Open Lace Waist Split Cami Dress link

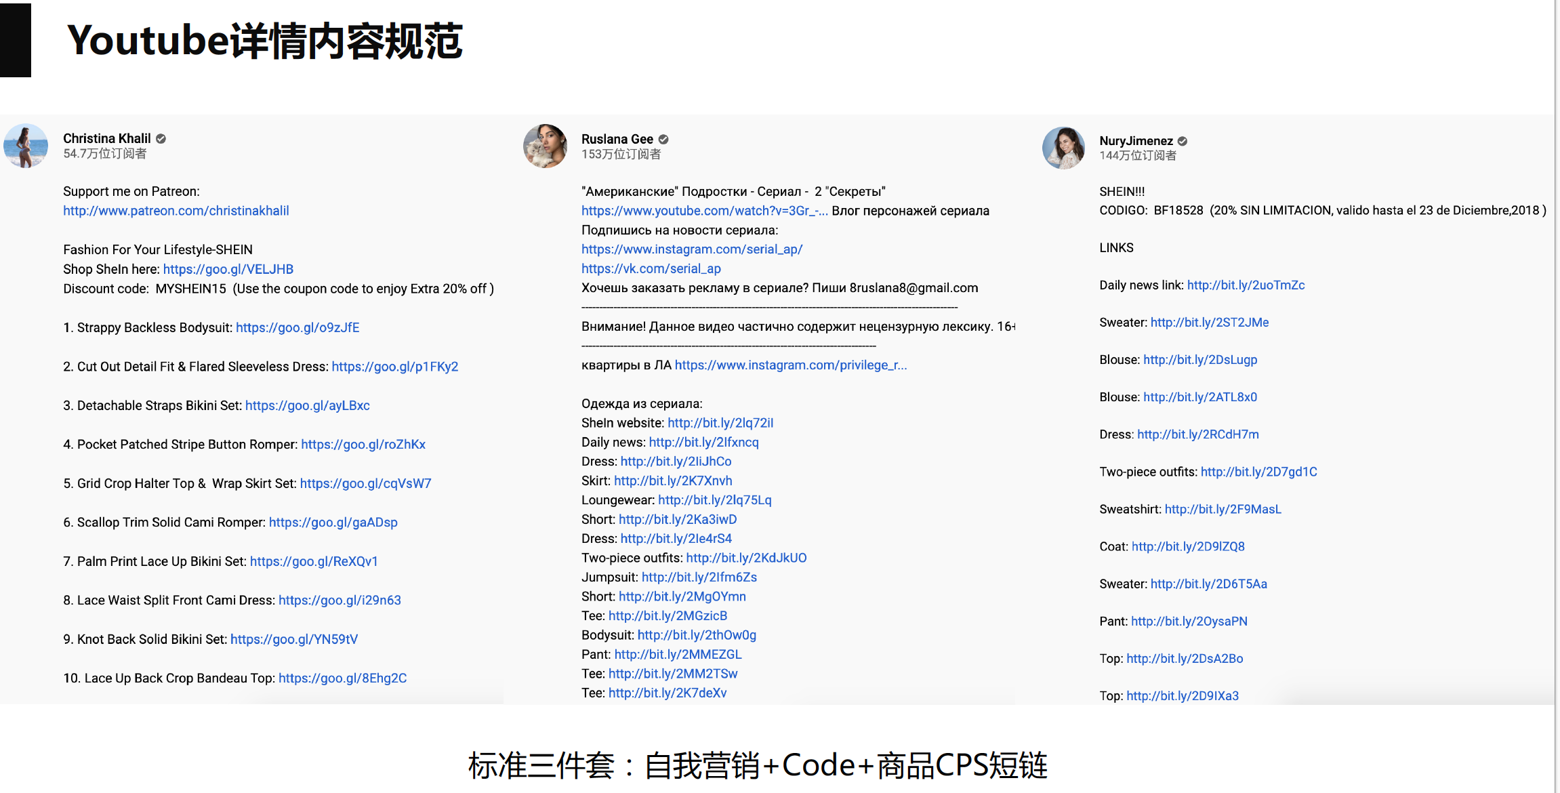(x=340, y=601)
